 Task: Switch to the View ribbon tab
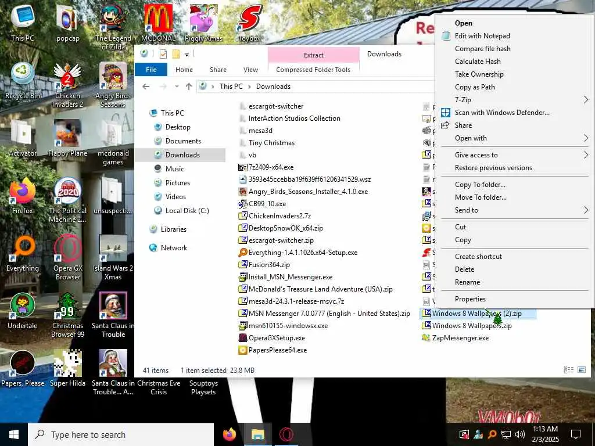[250, 70]
